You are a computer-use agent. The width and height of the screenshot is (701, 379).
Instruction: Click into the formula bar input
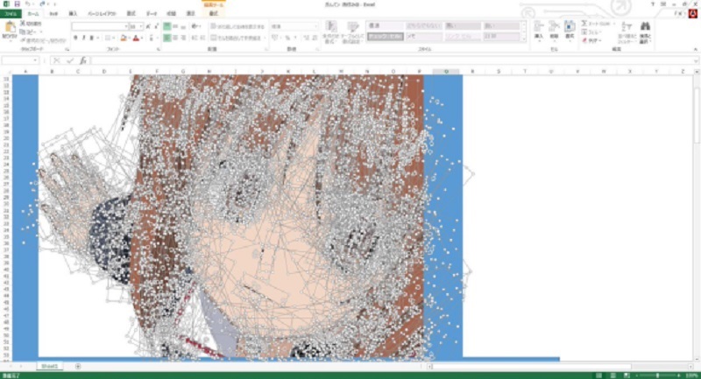pos(391,60)
